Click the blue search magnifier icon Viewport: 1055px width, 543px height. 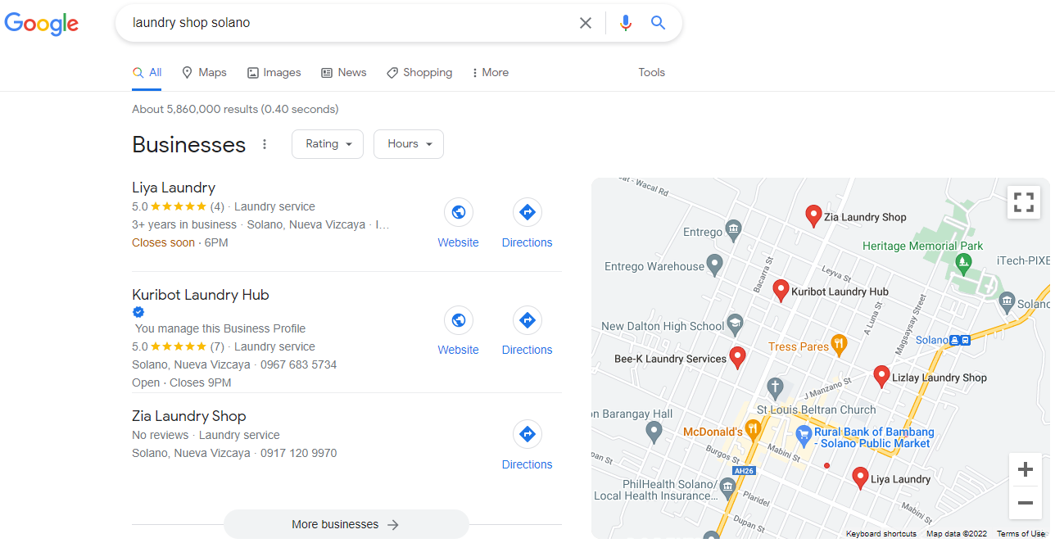click(x=658, y=23)
